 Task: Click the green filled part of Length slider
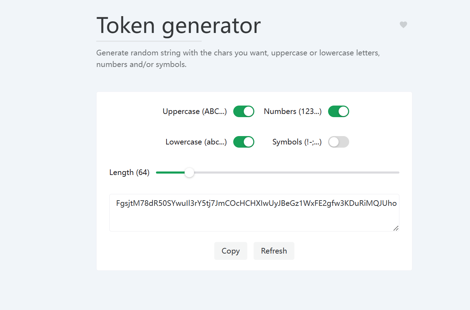click(x=170, y=173)
